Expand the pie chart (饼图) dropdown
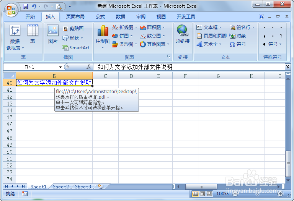 click(131, 36)
